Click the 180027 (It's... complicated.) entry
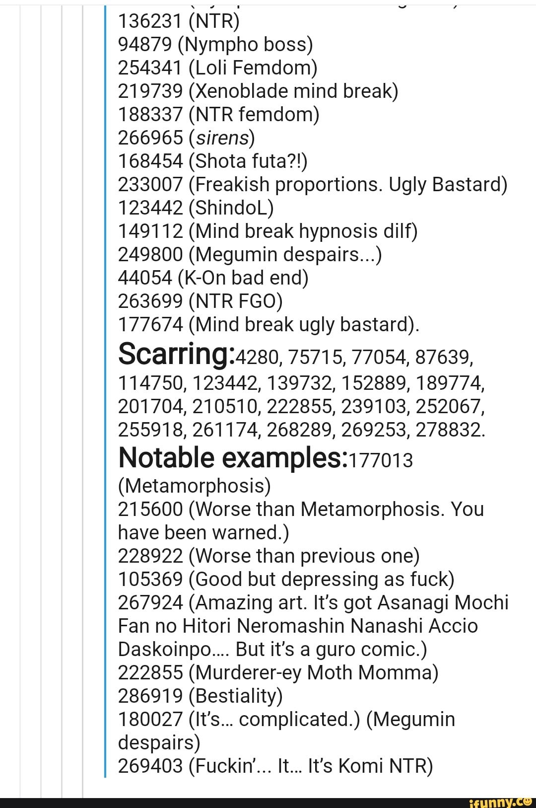 pos(286,731)
